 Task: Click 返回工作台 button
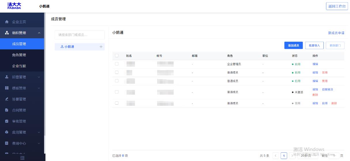(337, 6)
